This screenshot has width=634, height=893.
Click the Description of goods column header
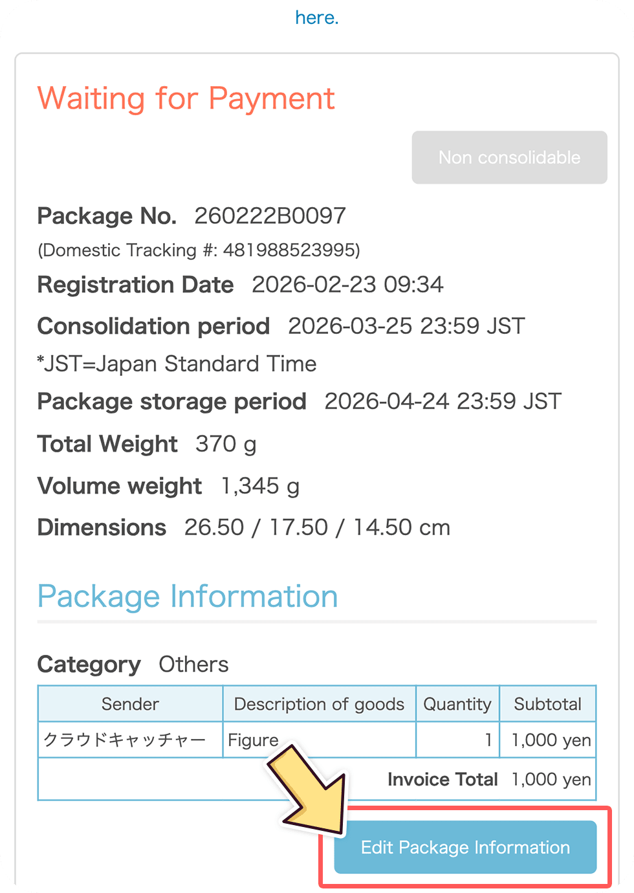[319, 704]
